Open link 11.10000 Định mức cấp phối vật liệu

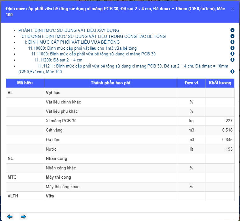point(82,48)
